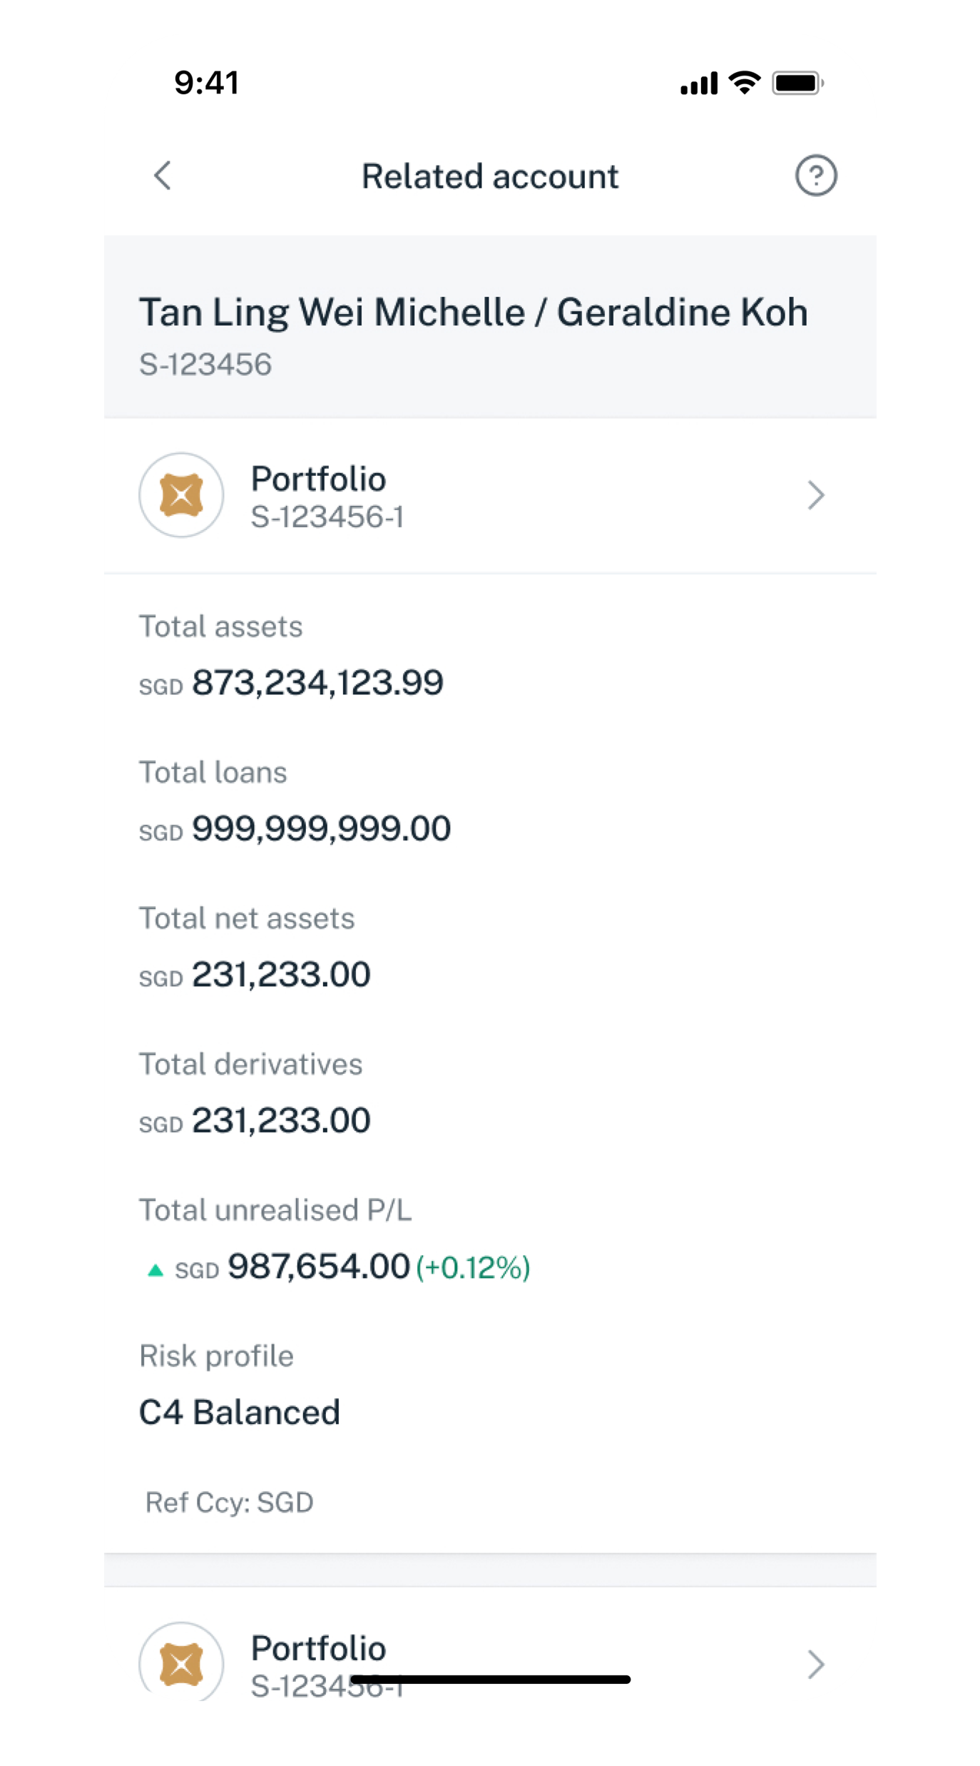
Task: Expand the bottom Portfolio row chevron
Action: [816, 1664]
